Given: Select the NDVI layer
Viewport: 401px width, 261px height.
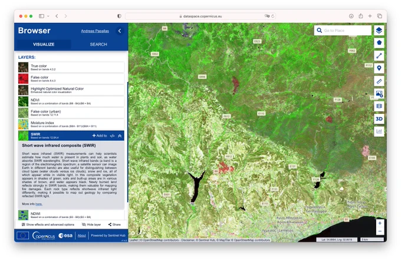Looking at the screenshot, I should [71, 101].
